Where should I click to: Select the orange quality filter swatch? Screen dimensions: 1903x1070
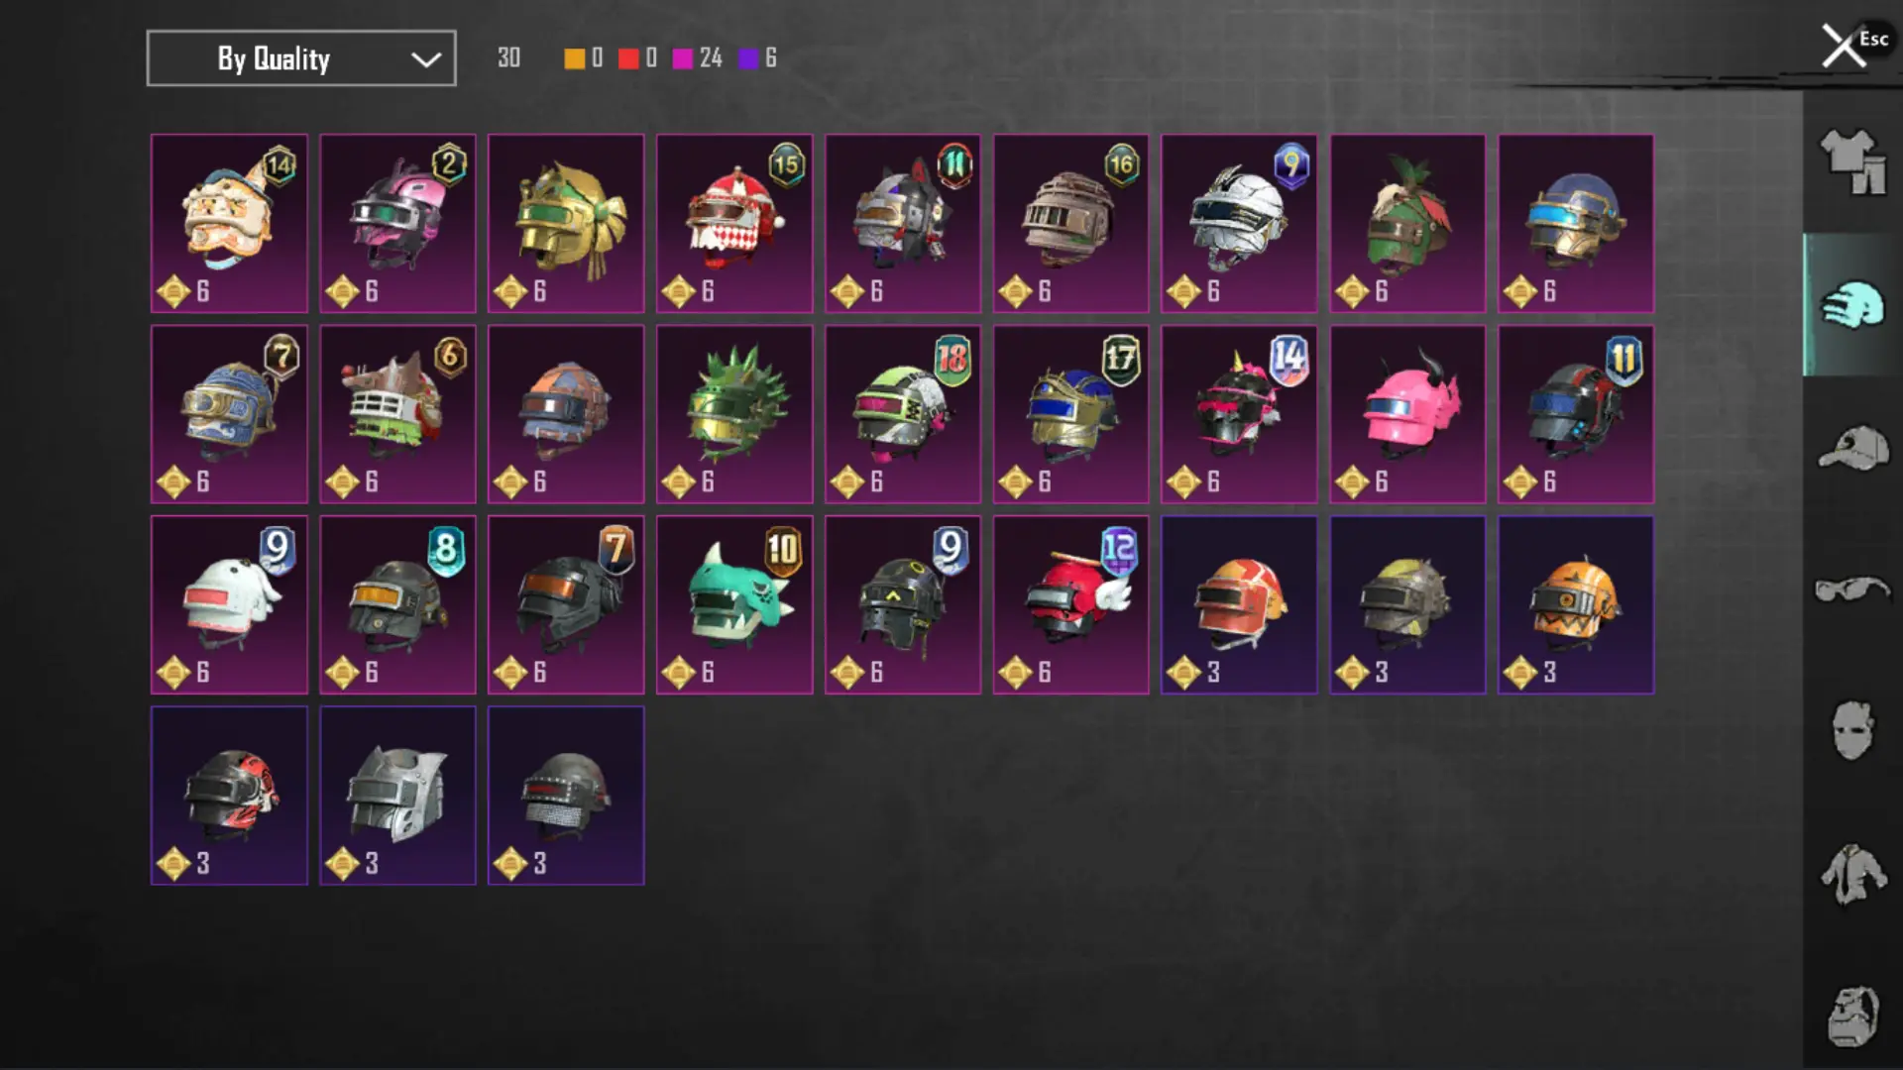pos(574,58)
